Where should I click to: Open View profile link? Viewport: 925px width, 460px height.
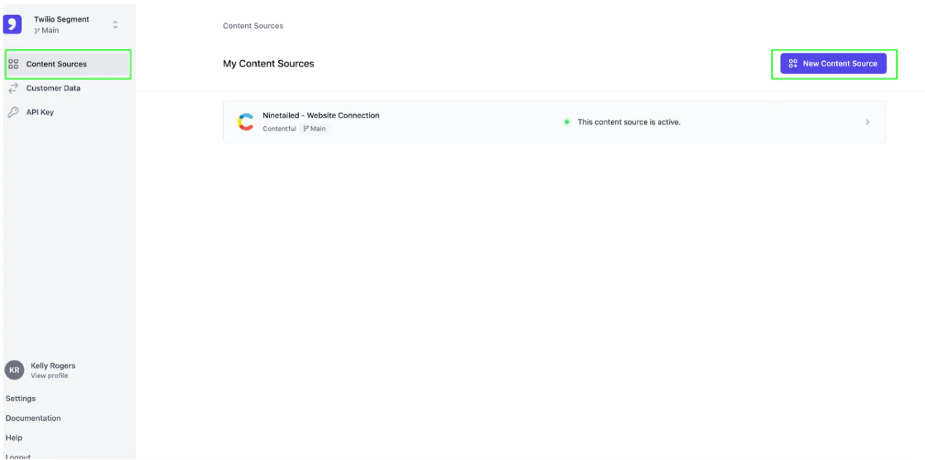(x=49, y=376)
